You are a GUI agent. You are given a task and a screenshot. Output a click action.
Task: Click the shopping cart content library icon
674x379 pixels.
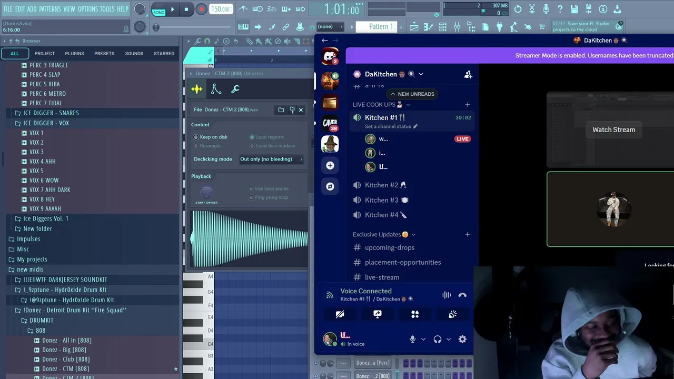click(542, 27)
